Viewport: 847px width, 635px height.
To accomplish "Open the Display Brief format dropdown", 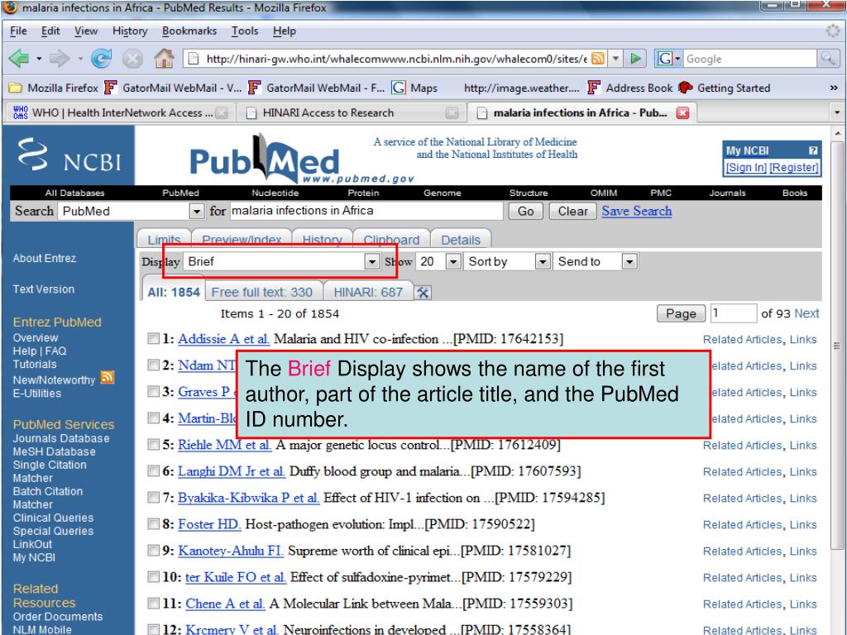I will [x=281, y=262].
